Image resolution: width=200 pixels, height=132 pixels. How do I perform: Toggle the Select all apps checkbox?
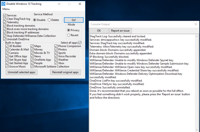[80, 43]
